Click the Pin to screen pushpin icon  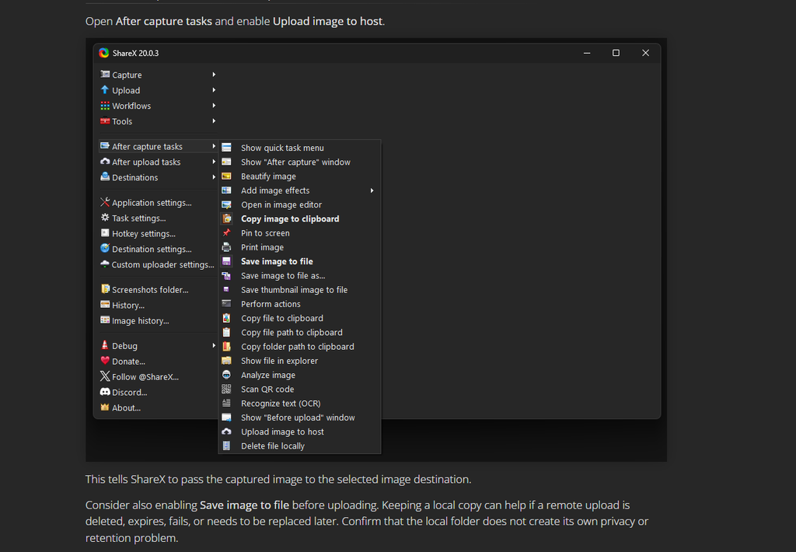pyautogui.click(x=226, y=232)
